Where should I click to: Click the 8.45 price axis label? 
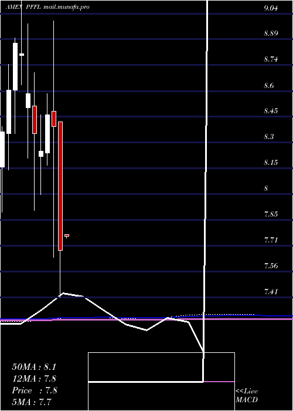(x=271, y=111)
